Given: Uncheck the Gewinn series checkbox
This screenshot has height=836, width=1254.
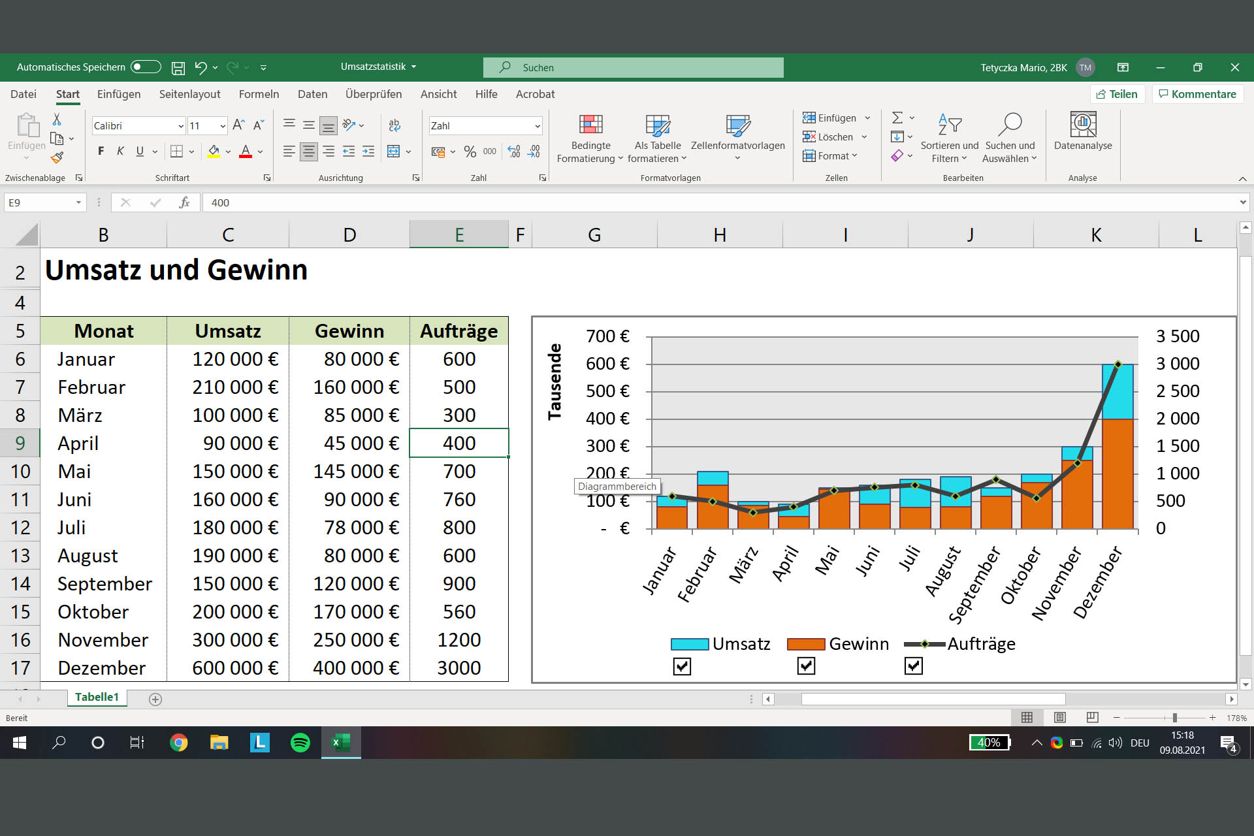Looking at the screenshot, I should 806,666.
